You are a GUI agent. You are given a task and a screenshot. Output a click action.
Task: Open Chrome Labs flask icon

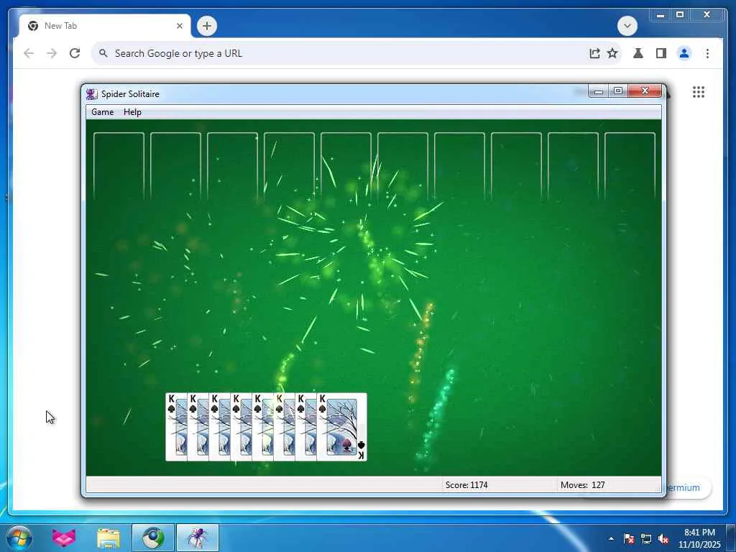(638, 53)
